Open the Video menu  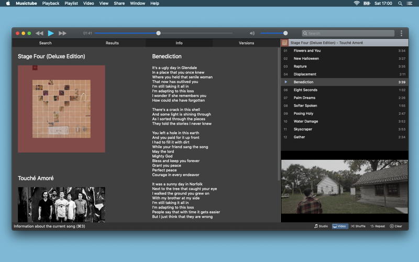pos(89,3)
